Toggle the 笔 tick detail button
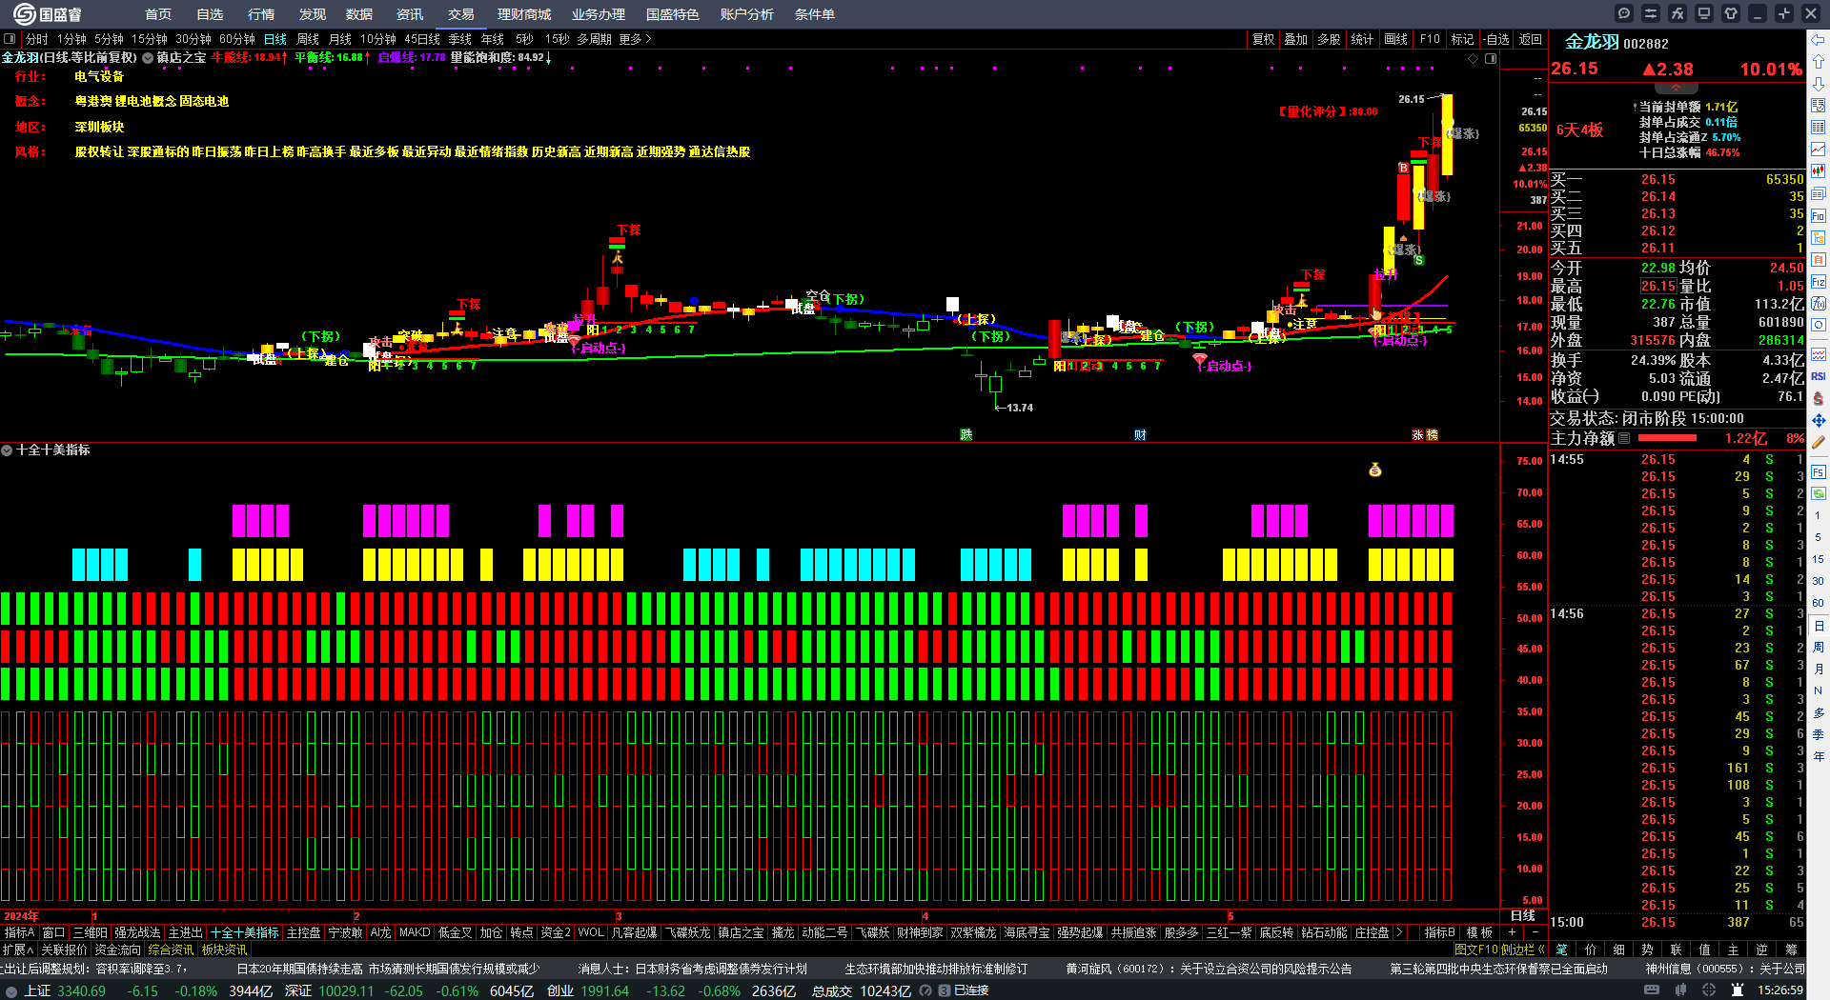1830x1000 pixels. pyautogui.click(x=1561, y=950)
